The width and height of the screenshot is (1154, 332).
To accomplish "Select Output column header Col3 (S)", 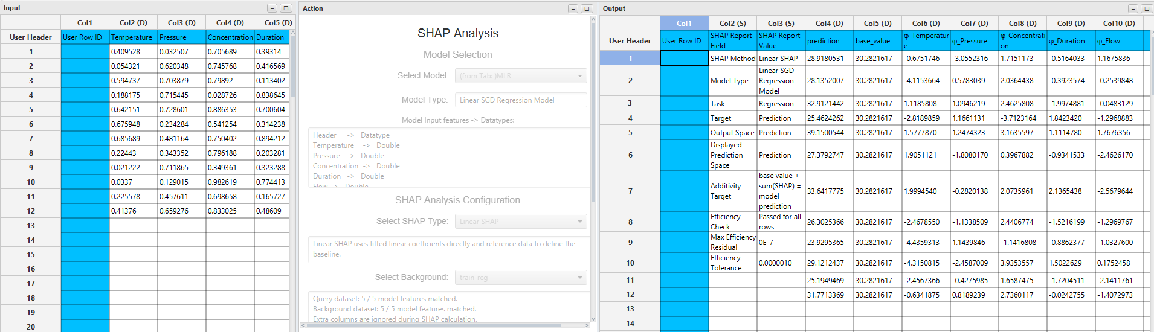I will click(x=781, y=23).
